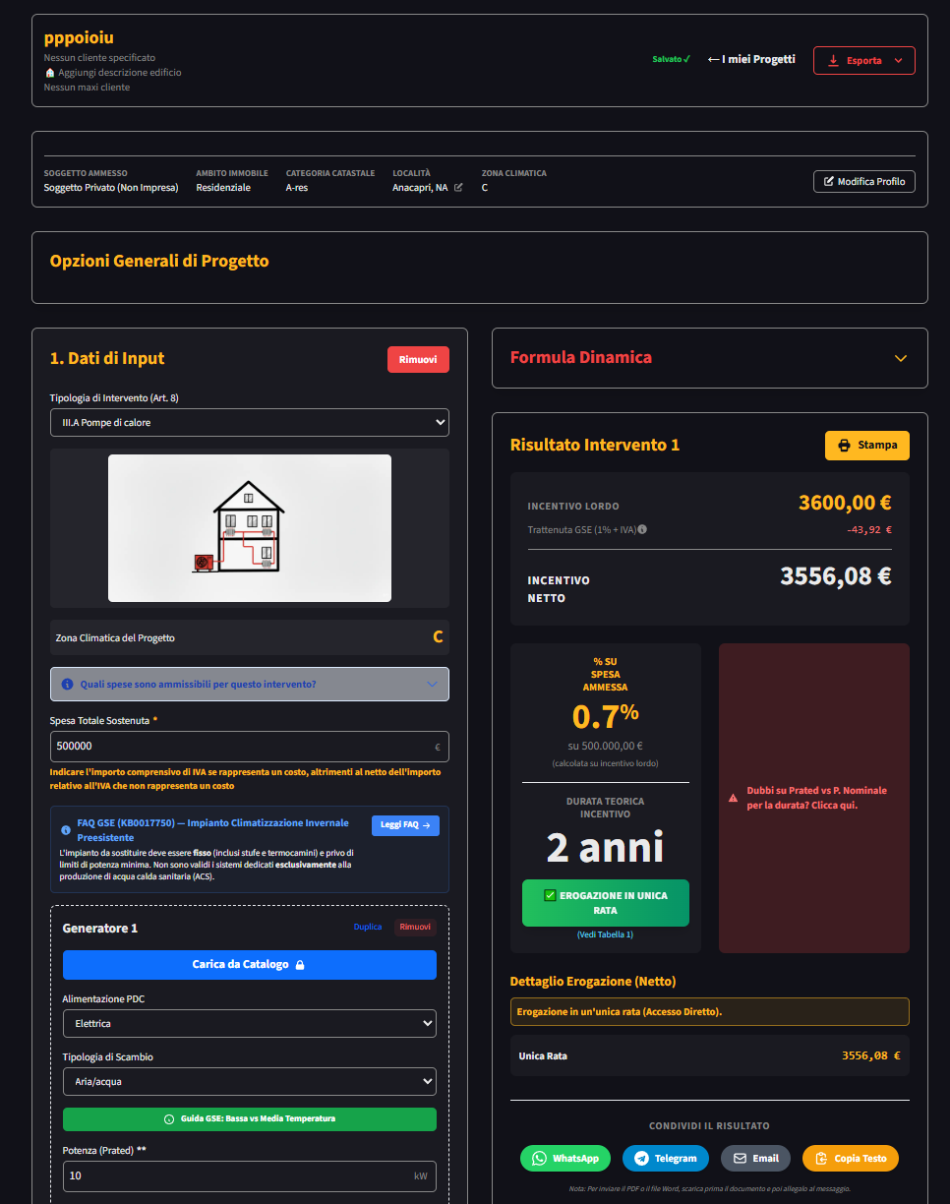950x1204 pixels.
Task: Go back to I miei Progetti
Action: click(x=751, y=59)
